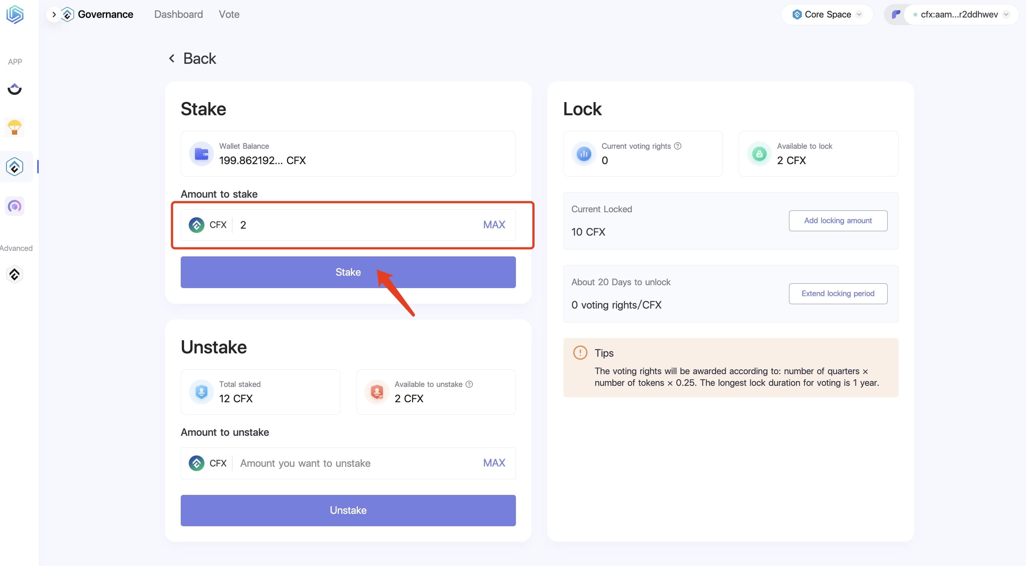
Task: Set stake amount to MAX
Action: click(x=494, y=225)
